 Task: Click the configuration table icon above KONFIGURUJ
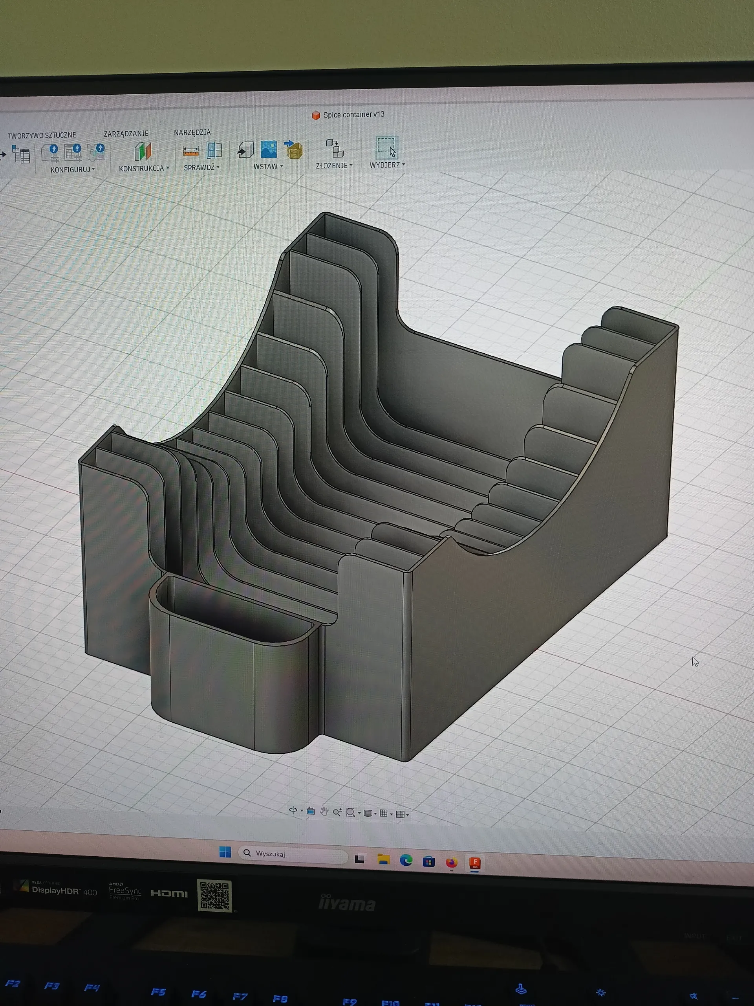point(73,152)
